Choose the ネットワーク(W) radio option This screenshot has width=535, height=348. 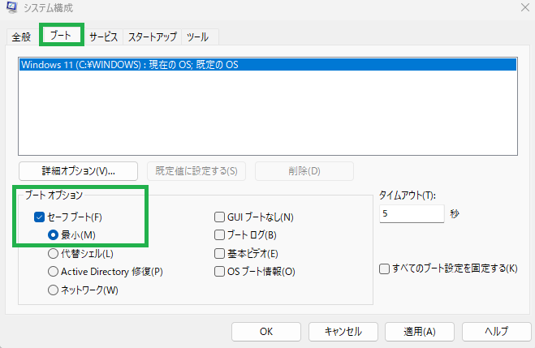pos(53,290)
